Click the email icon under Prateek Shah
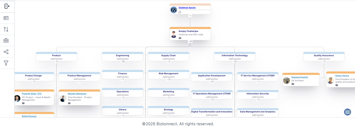This screenshot has height=126, width=355. click(x=23, y=103)
